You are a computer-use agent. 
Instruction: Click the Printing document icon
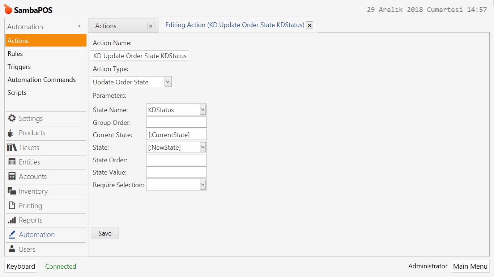12,206
